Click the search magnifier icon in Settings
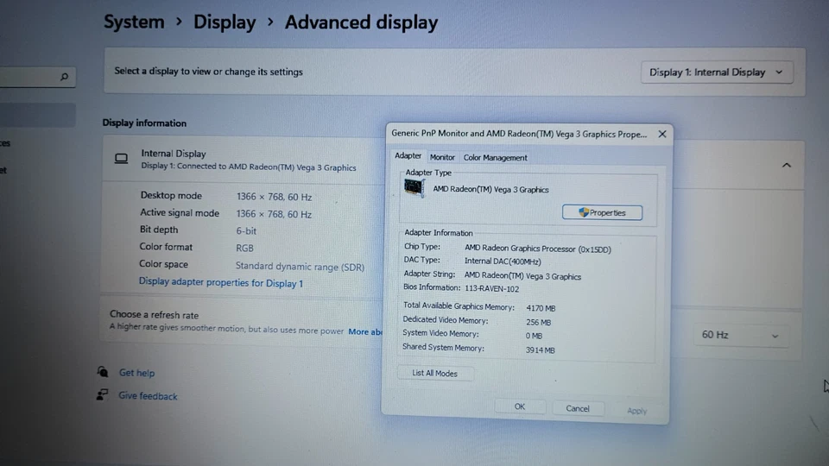 tap(64, 77)
